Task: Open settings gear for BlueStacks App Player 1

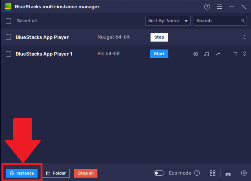Action: 195,54
